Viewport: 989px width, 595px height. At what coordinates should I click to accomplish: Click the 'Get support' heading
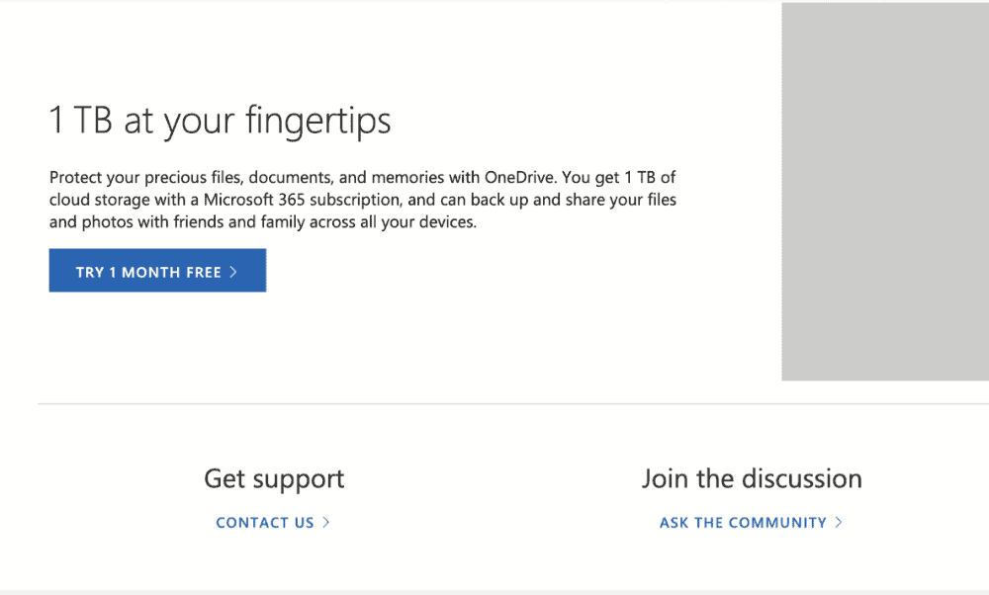[274, 479]
